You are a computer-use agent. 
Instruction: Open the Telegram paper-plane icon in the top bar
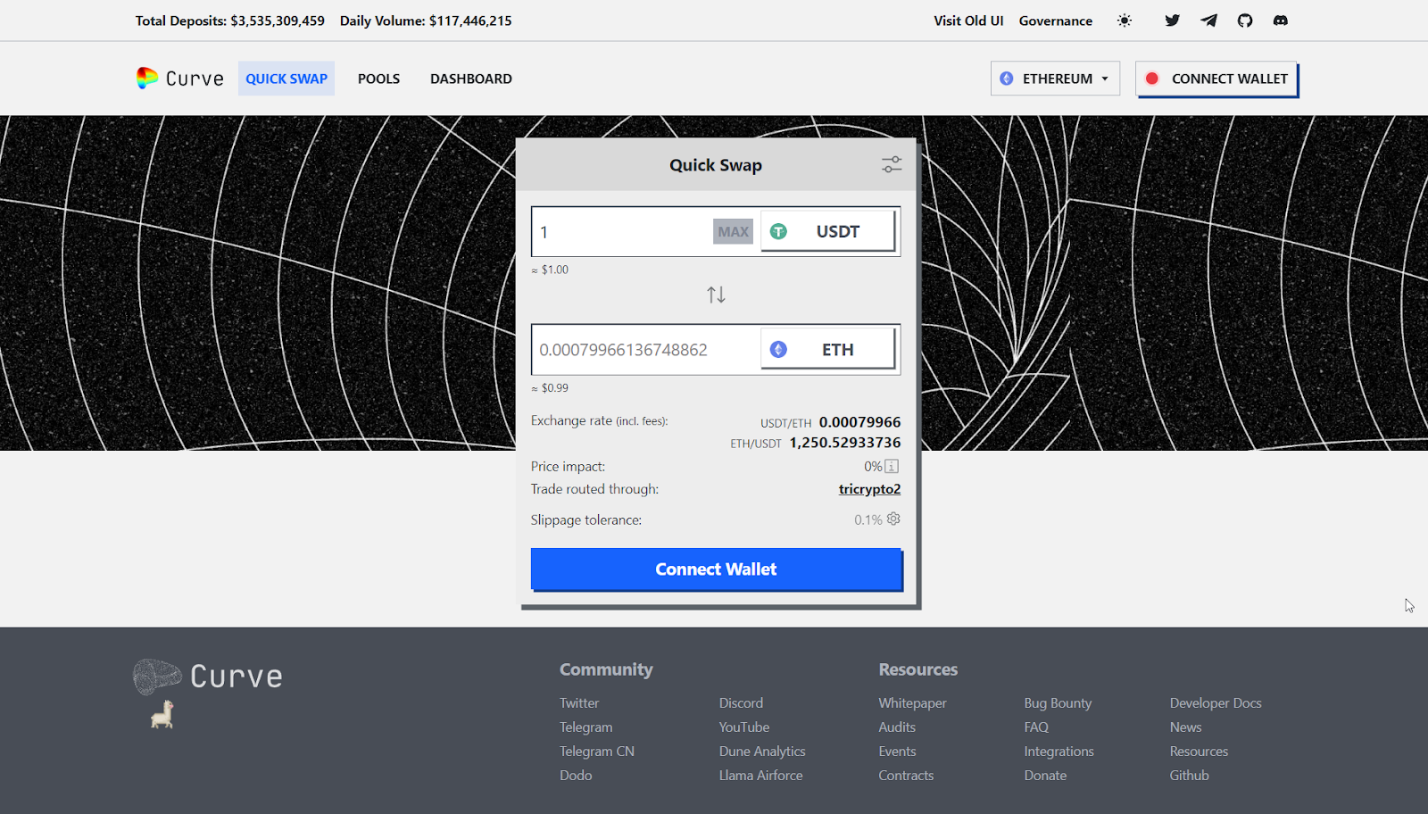(1208, 21)
